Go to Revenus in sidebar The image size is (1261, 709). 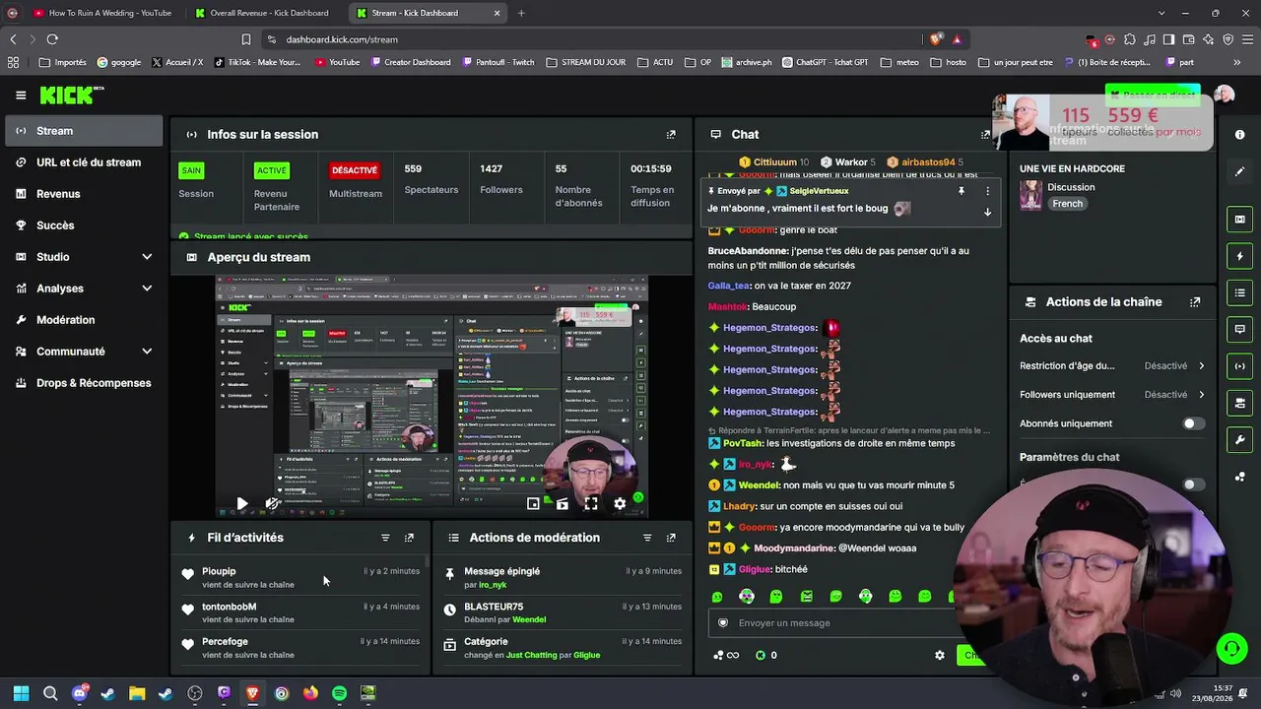(84, 194)
